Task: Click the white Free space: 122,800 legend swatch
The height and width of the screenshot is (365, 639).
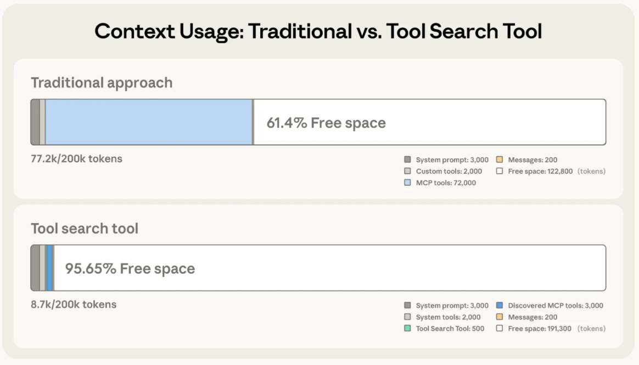Action: pyautogui.click(x=500, y=172)
